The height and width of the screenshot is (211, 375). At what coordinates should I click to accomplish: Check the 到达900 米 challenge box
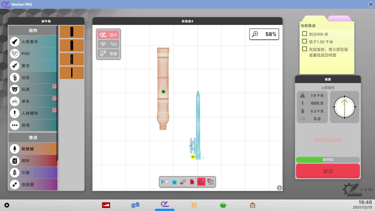click(305, 34)
